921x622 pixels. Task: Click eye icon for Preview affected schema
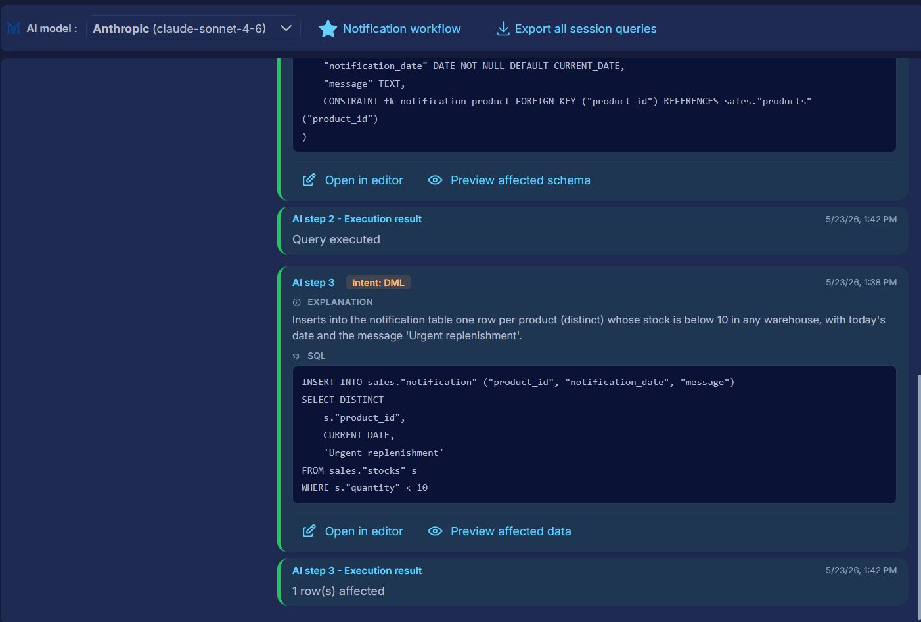point(435,180)
